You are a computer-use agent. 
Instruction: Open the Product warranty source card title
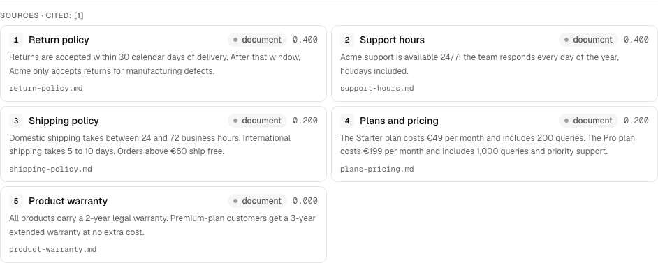(68, 201)
